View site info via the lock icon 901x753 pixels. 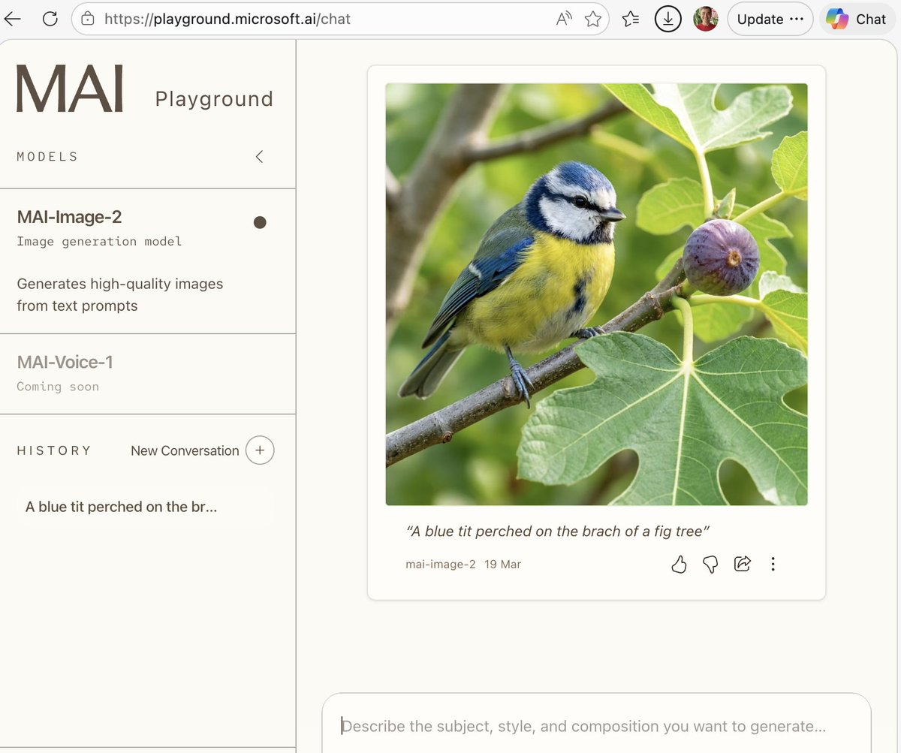click(x=88, y=20)
